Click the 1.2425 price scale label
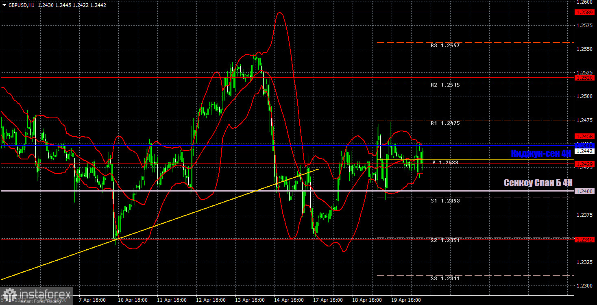597x305 pixels. click(x=584, y=168)
